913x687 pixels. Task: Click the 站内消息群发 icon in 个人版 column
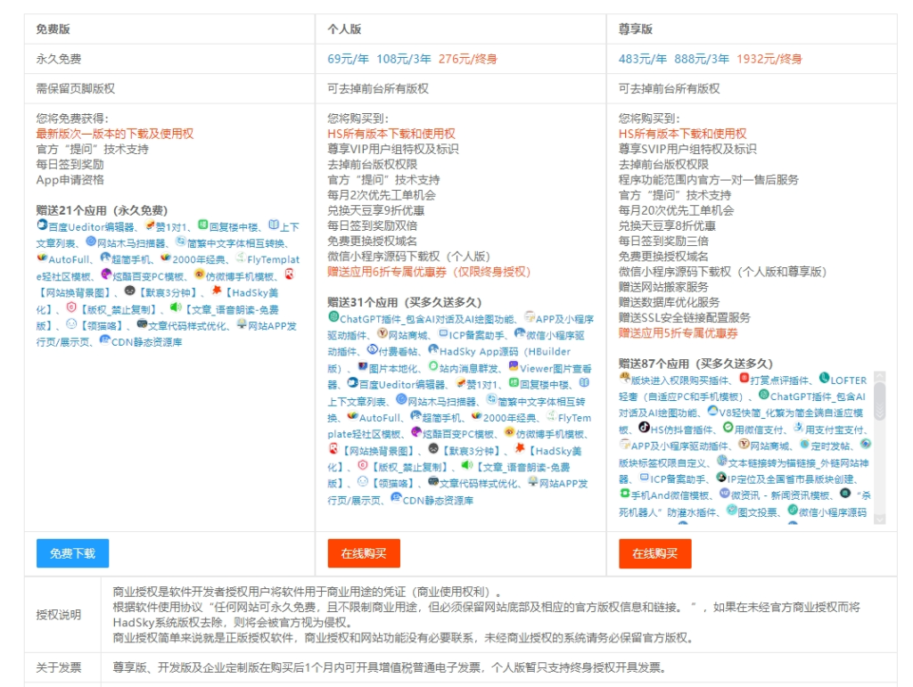coord(433,366)
